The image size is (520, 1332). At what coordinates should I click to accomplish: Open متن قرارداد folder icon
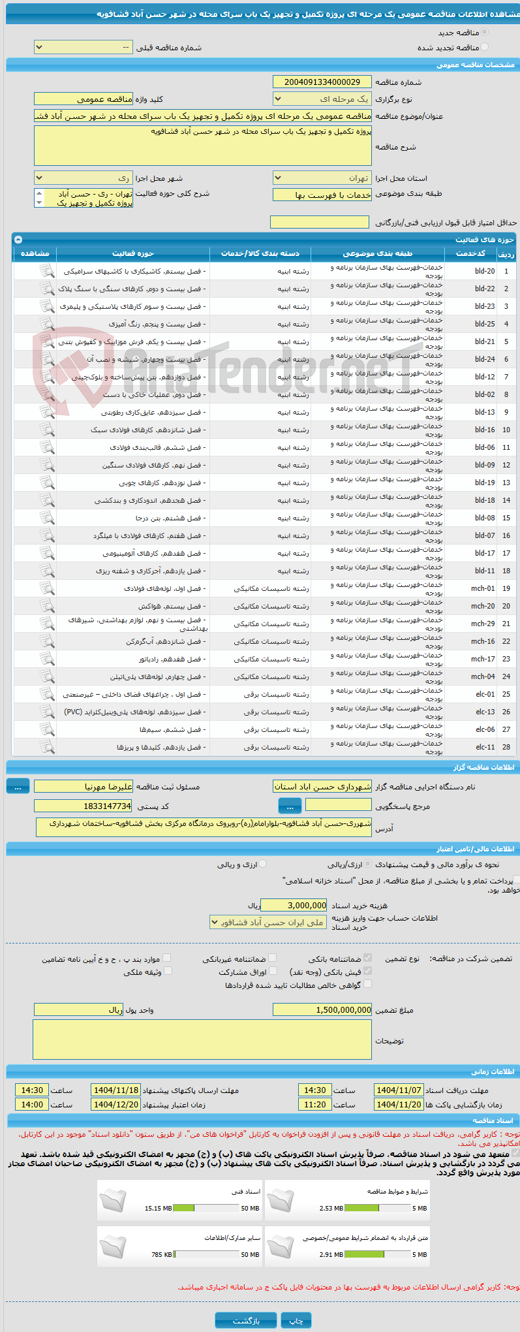click(281, 1246)
